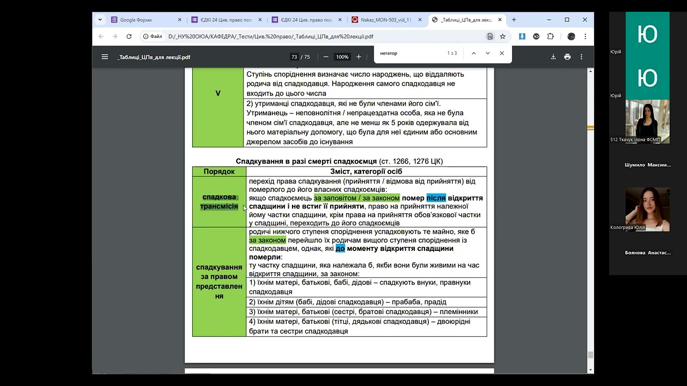Screen dimensions: 687x386
Task: Click the Файл site info chip
Action: (153, 36)
